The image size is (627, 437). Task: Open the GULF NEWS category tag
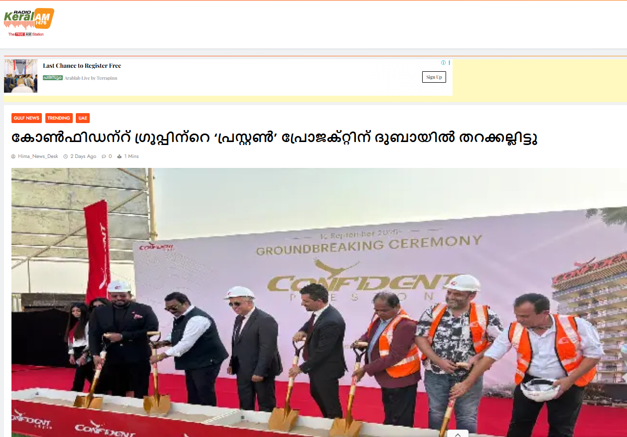click(26, 118)
